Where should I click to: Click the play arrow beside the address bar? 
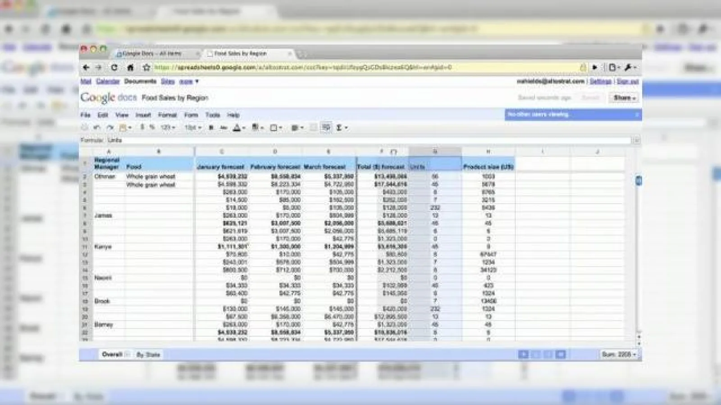[595, 67]
